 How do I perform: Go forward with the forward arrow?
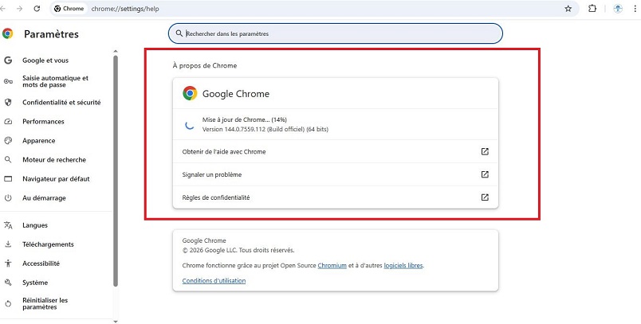[x=19, y=9]
